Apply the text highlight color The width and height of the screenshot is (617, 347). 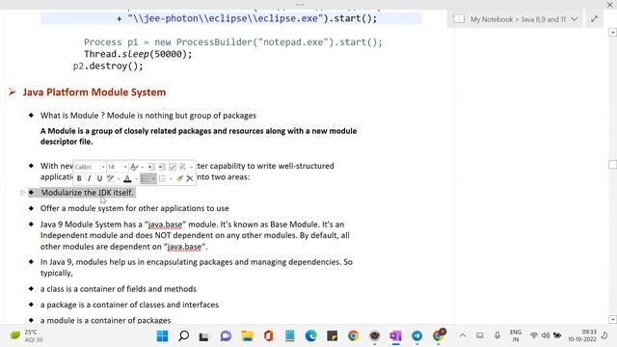coord(110,178)
